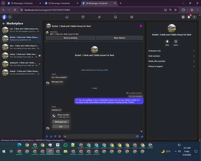Viewport: 201px width, 161px height.
Task: Go back with the browser back arrow
Action: coord(4,10)
